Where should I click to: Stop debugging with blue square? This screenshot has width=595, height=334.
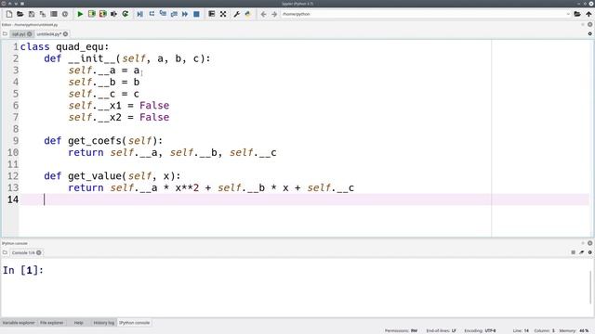196,14
